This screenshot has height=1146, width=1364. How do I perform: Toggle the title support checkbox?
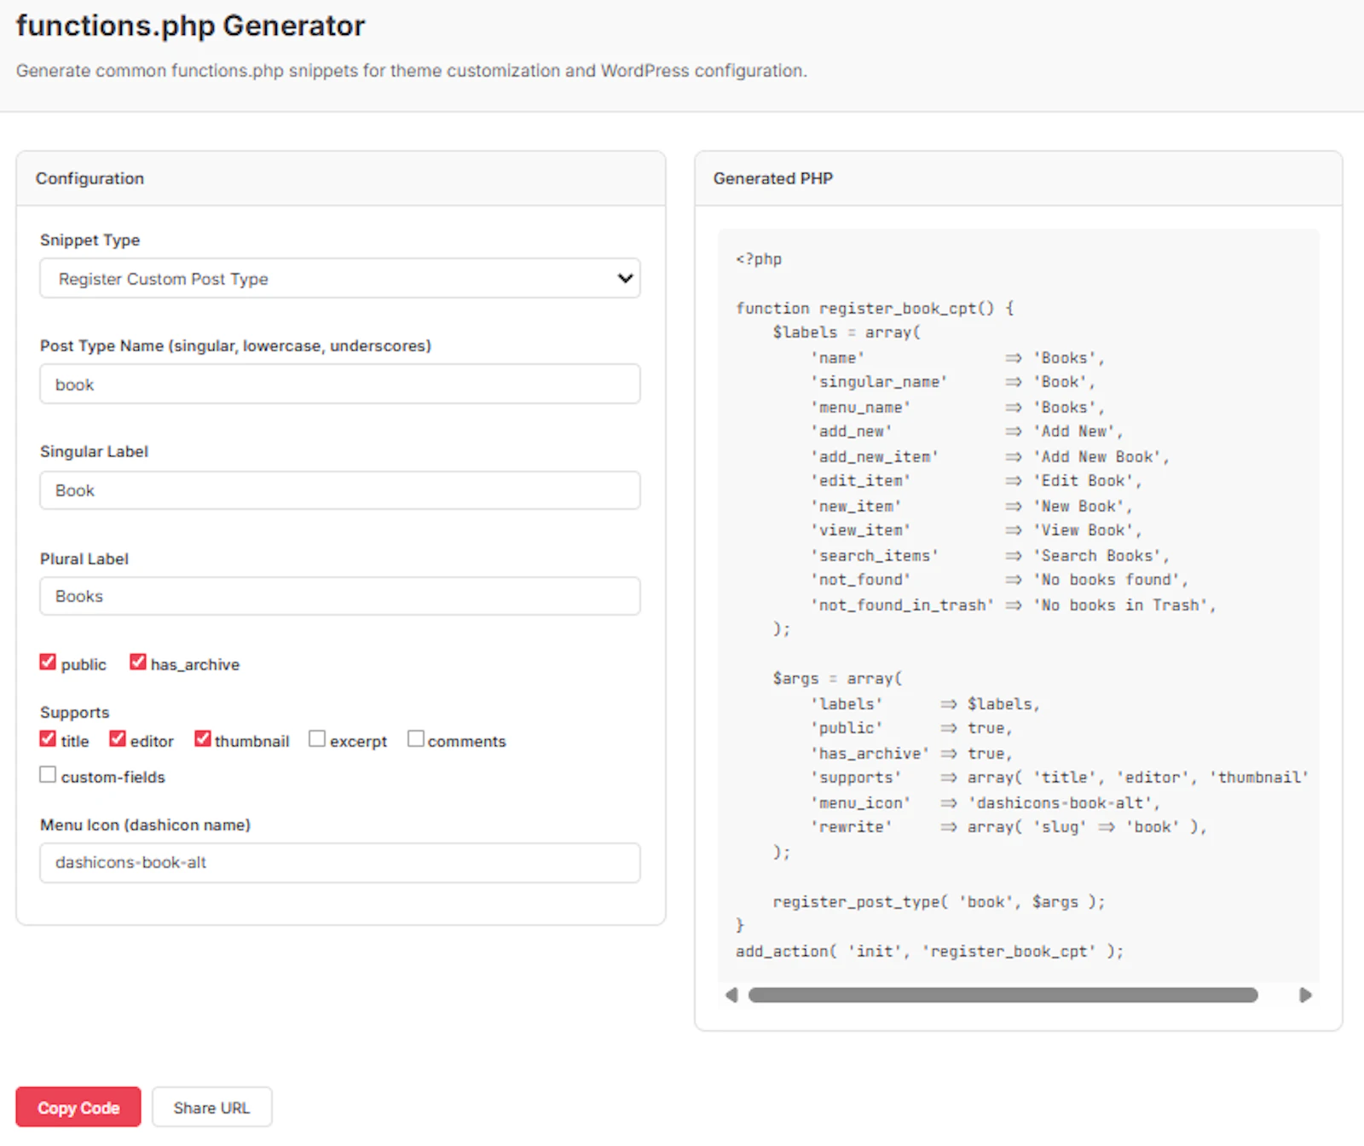pyautogui.click(x=48, y=739)
